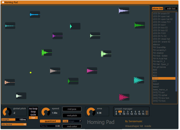This screenshot has width=180, height=130.
Task: Select the purple waveform sample pad
Action: coord(58,36)
